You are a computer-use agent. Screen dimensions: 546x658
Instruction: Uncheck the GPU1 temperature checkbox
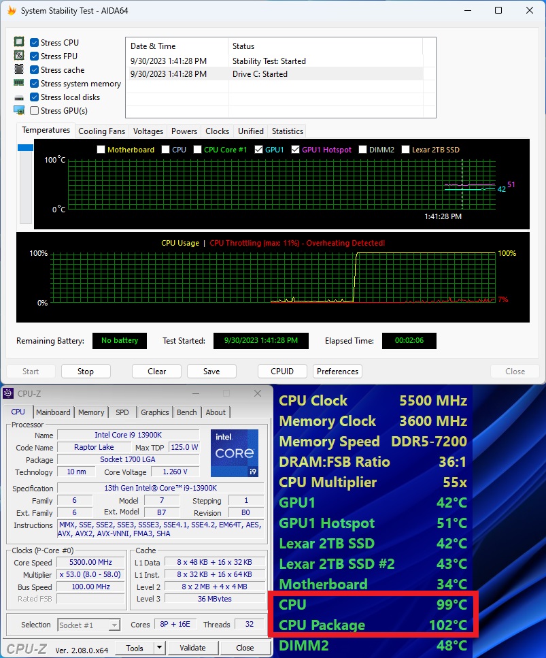tap(258, 150)
